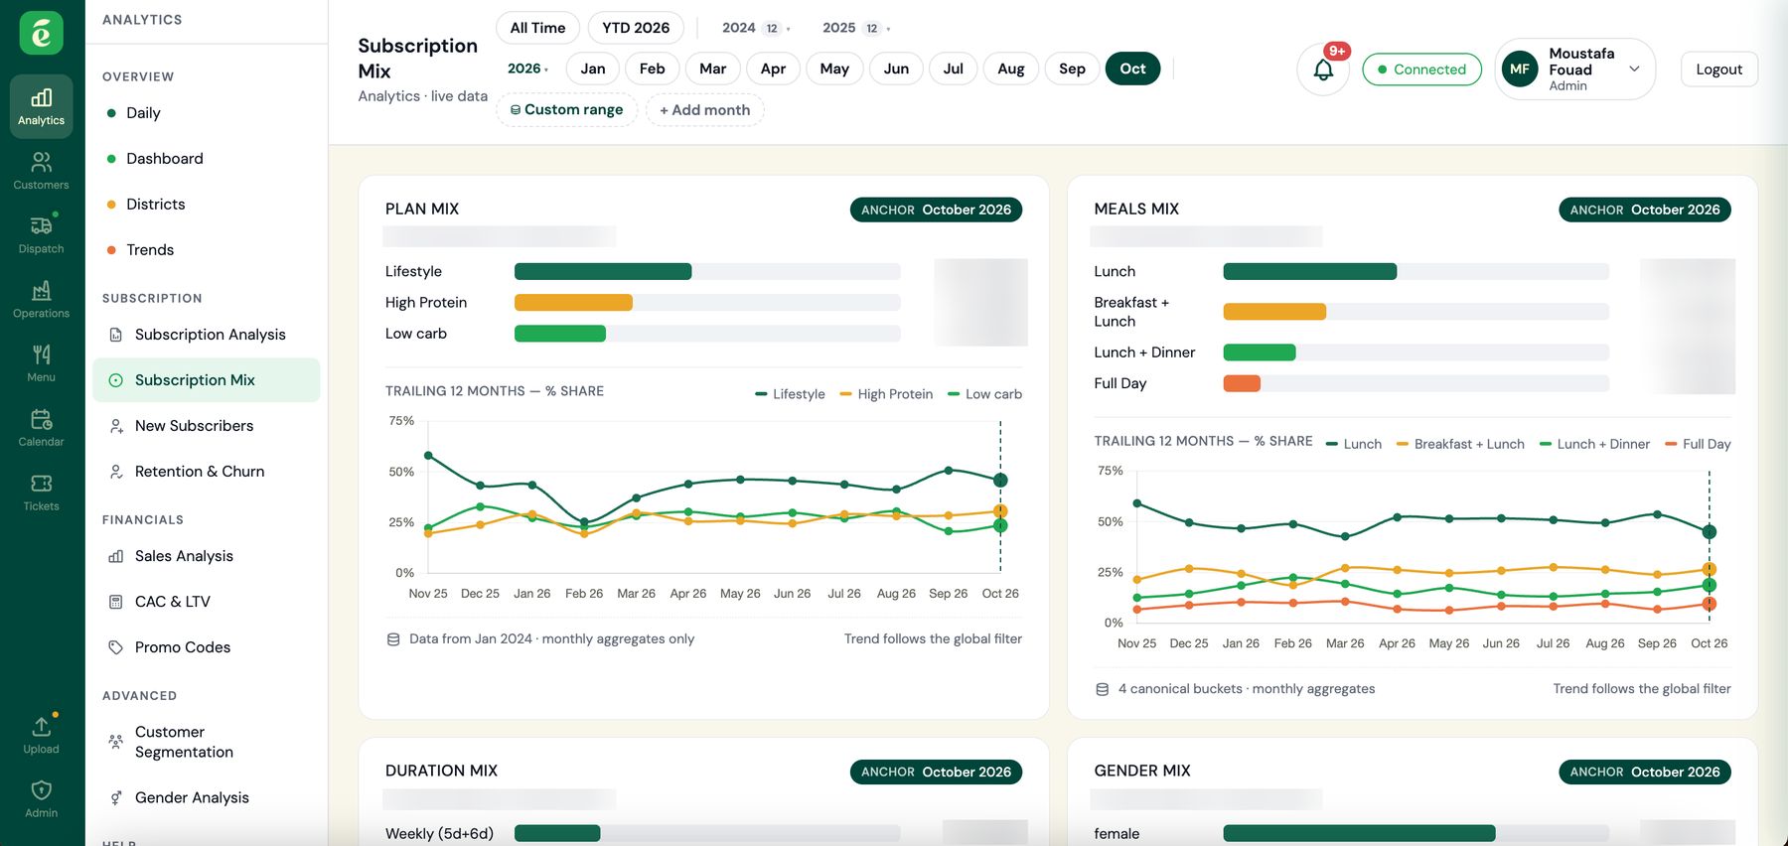Screen dimensions: 1788x846
Task: Open the Custom range picker
Action: (x=566, y=110)
